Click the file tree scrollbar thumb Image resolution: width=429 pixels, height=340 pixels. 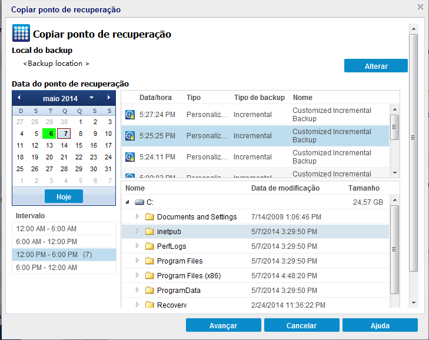(x=394, y=249)
